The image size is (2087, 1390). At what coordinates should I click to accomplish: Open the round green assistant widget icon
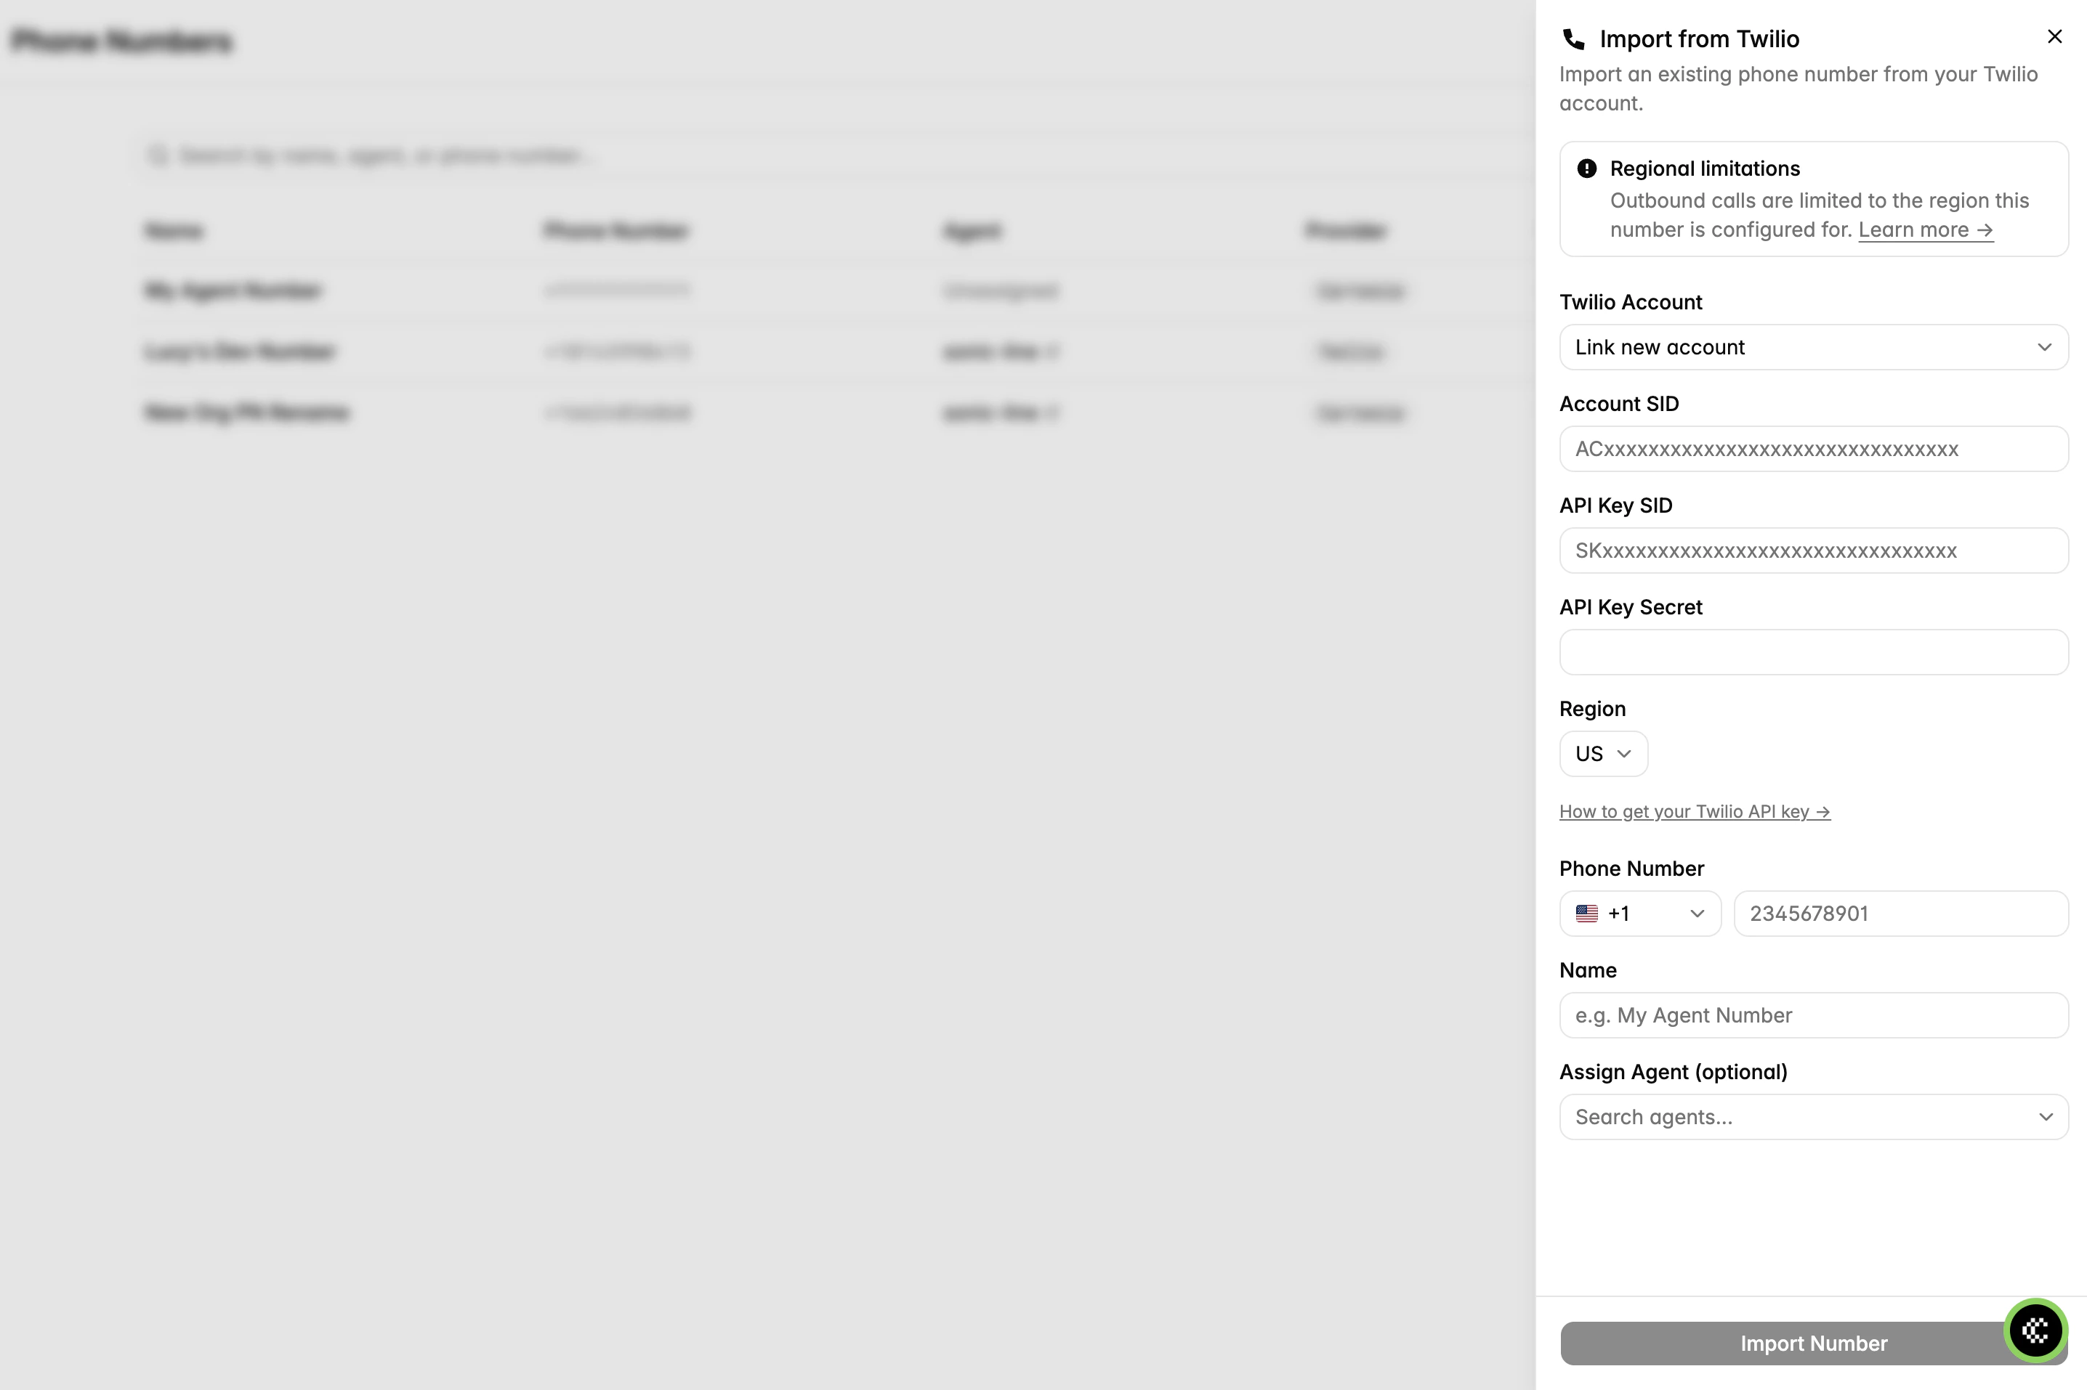(x=2035, y=1330)
